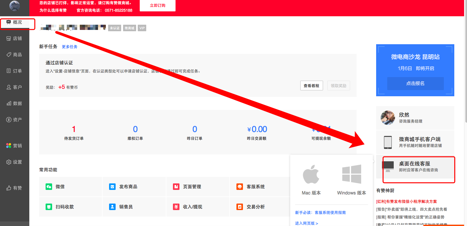467x226 pixels.
Task: Click the VIP badge
Action: click(x=142, y=28)
